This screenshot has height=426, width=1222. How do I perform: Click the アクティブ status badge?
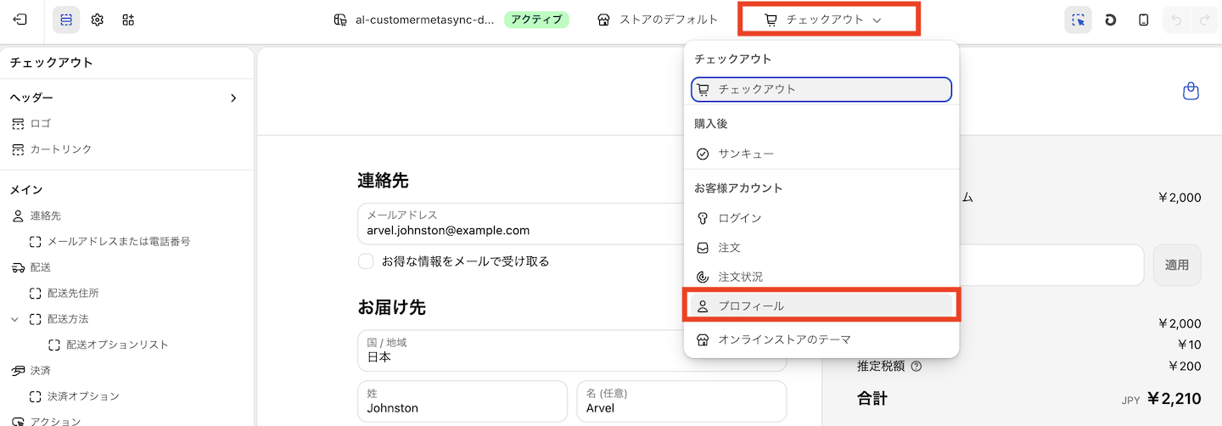pos(536,20)
